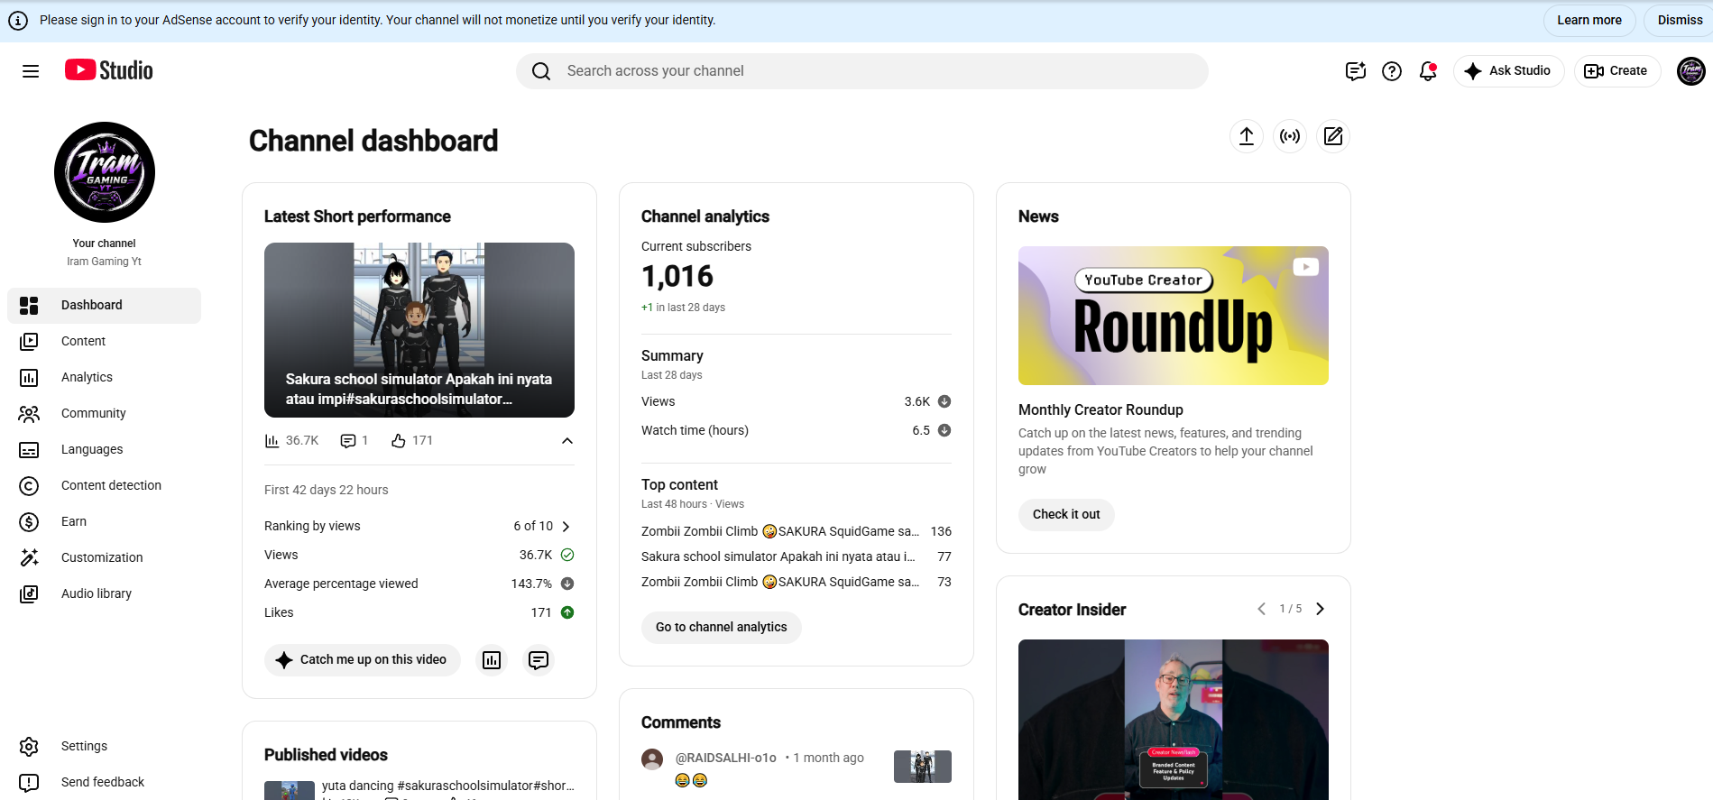
Task: Click Go to channel analytics
Action: click(x=722, y=628)
